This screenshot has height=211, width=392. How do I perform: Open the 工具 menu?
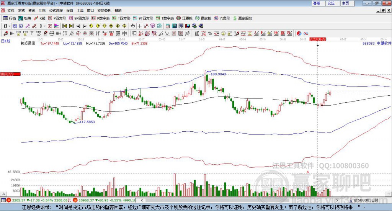[80, 10]
